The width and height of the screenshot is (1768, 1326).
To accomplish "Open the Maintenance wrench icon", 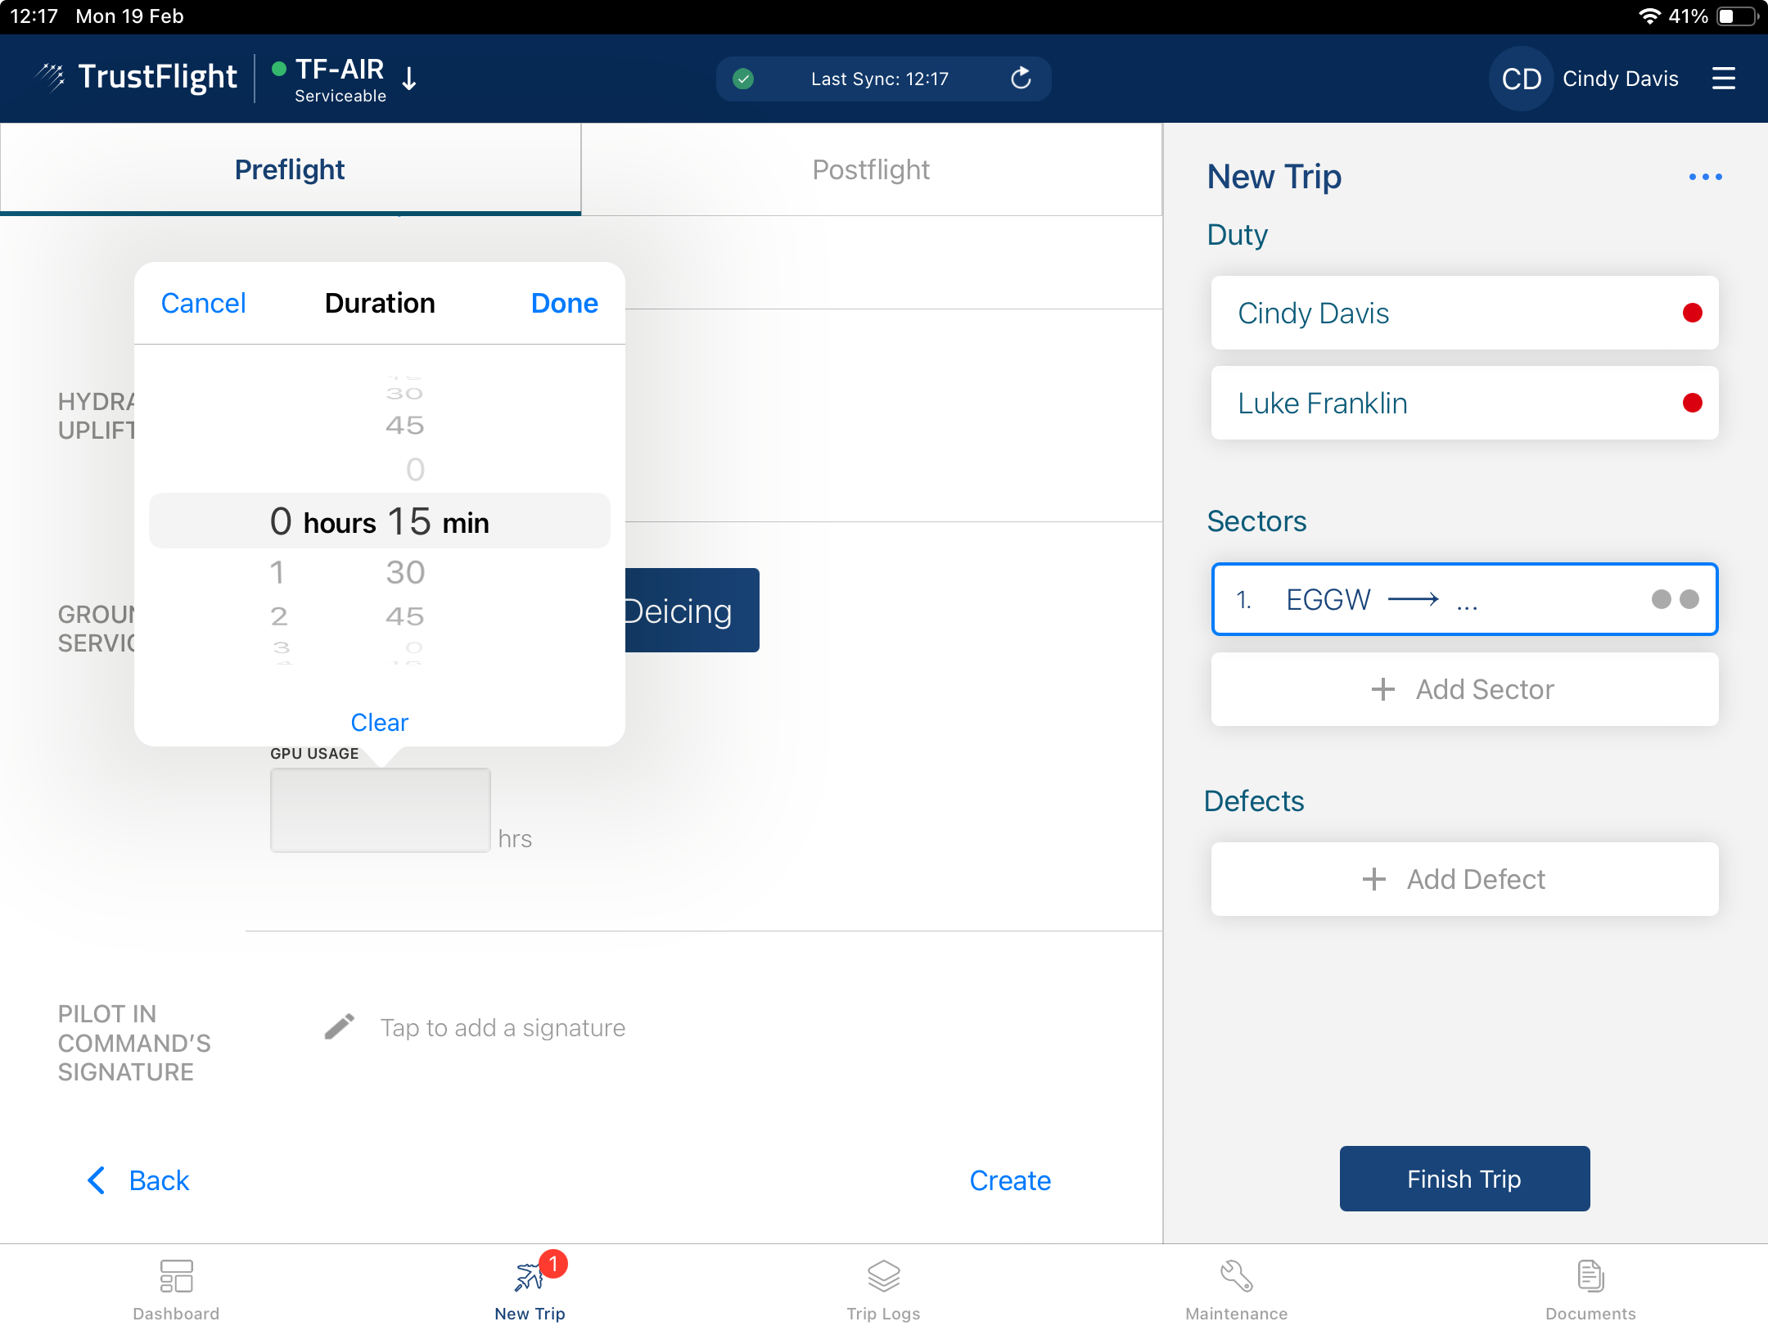I will 1236,1277.
